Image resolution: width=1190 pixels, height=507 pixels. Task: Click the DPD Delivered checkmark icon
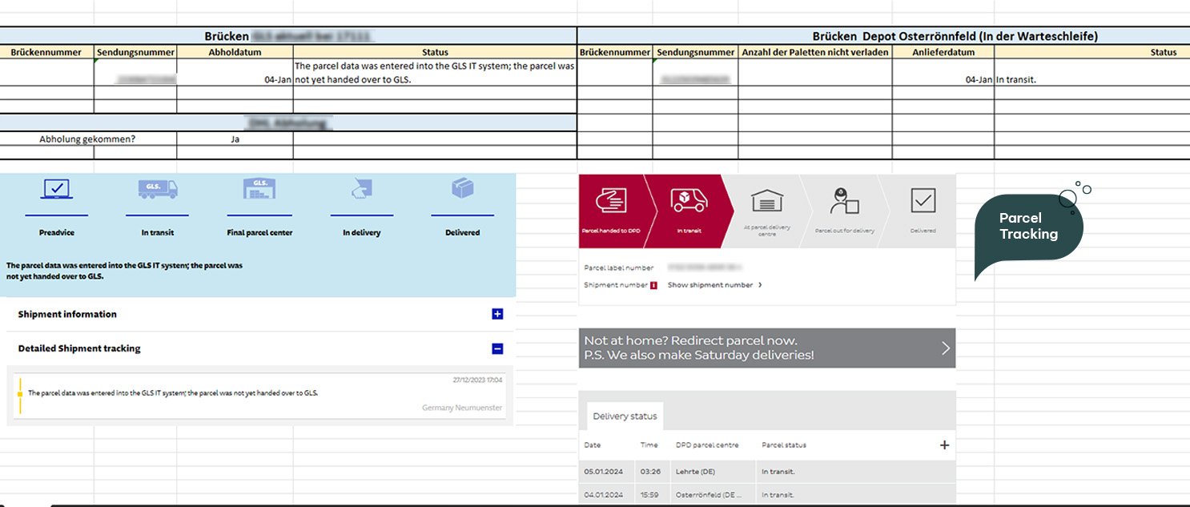tap(923, 200)
